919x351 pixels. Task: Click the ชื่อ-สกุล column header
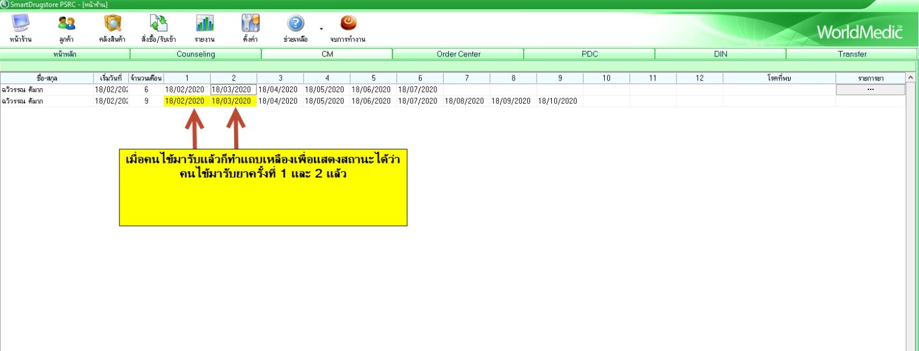pos(47,78)
